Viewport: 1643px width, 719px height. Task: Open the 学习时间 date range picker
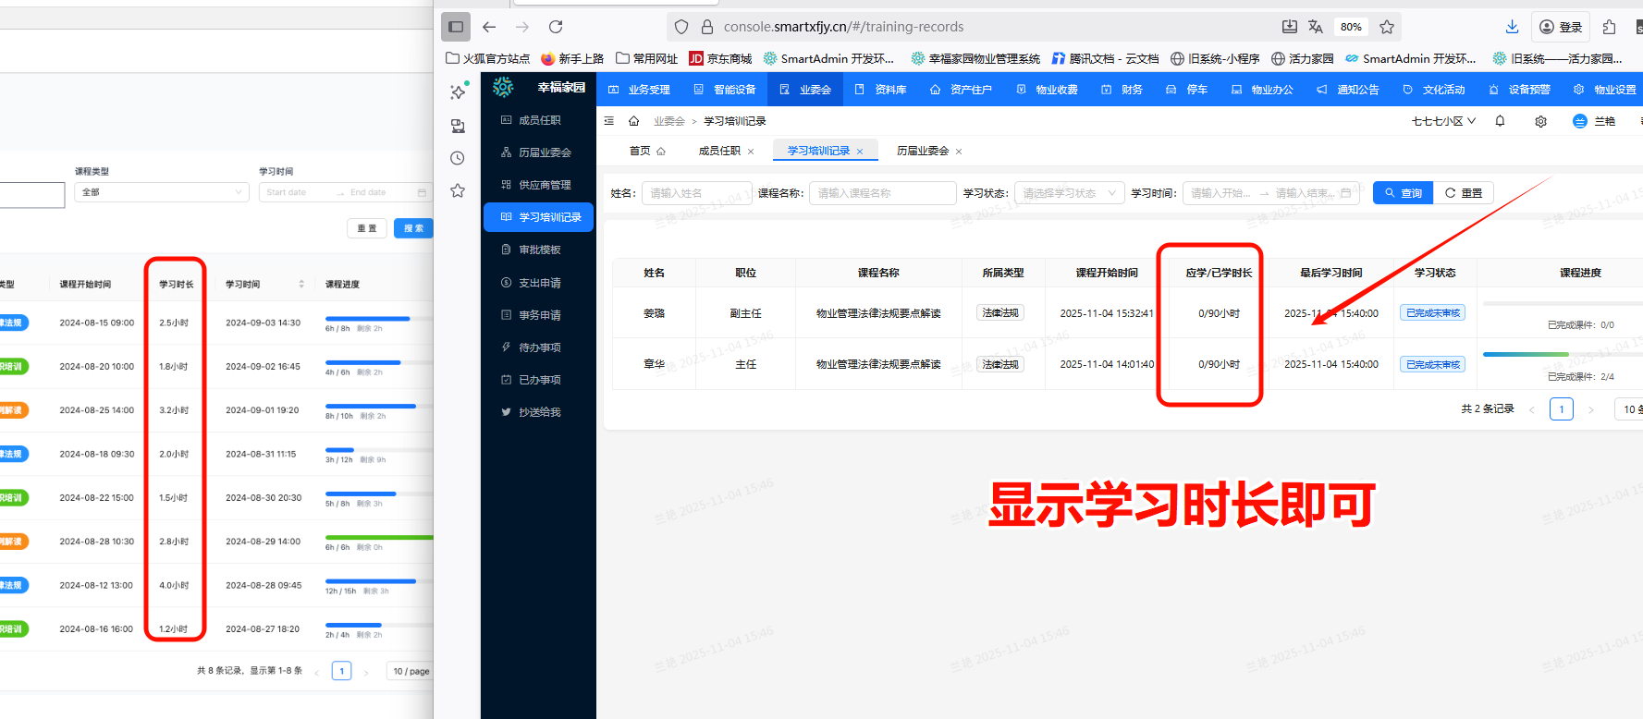(1271, 193)
